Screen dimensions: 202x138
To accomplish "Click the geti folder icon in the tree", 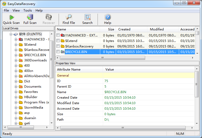I will tap(21, 124).
